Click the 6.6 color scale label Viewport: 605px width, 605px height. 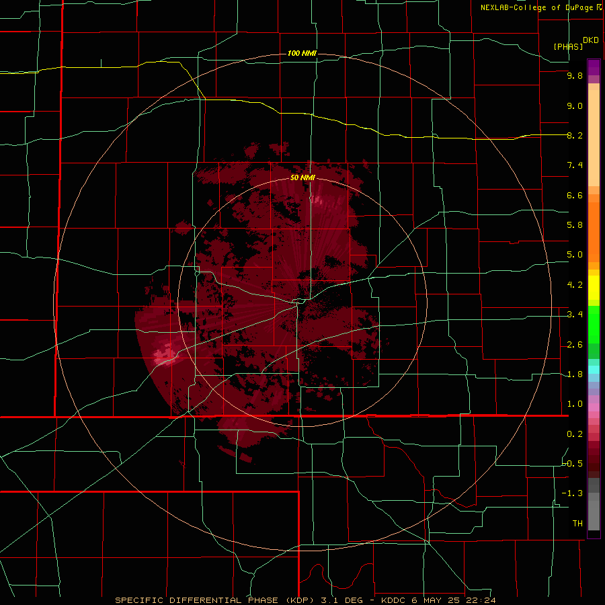(x=575, y=195)
